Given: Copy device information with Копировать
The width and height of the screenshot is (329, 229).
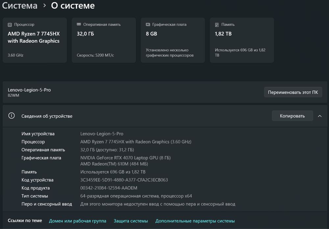Looking at the screenshot, I should (292, 116).
